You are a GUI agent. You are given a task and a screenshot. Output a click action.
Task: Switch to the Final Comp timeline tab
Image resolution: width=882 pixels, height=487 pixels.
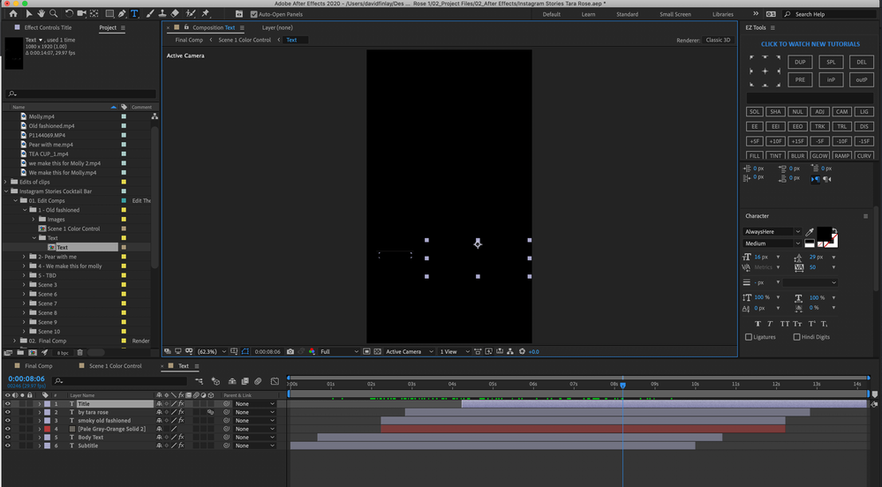pos(38,366)
